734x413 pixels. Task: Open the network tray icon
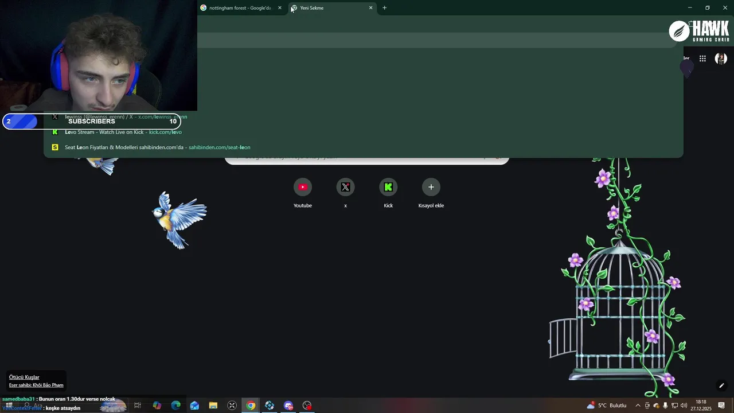674,406
